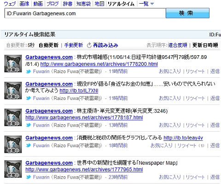
Task: Click リツイート on Newspaper Map tweet
Action: (195, 177)
